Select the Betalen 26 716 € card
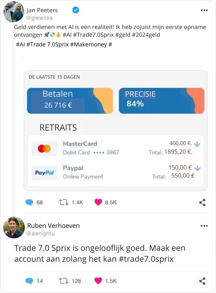 point(70,101)
